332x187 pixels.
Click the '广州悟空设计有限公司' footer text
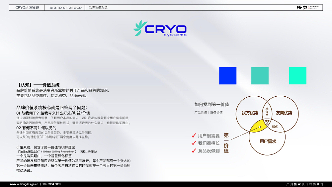(304, 184)
